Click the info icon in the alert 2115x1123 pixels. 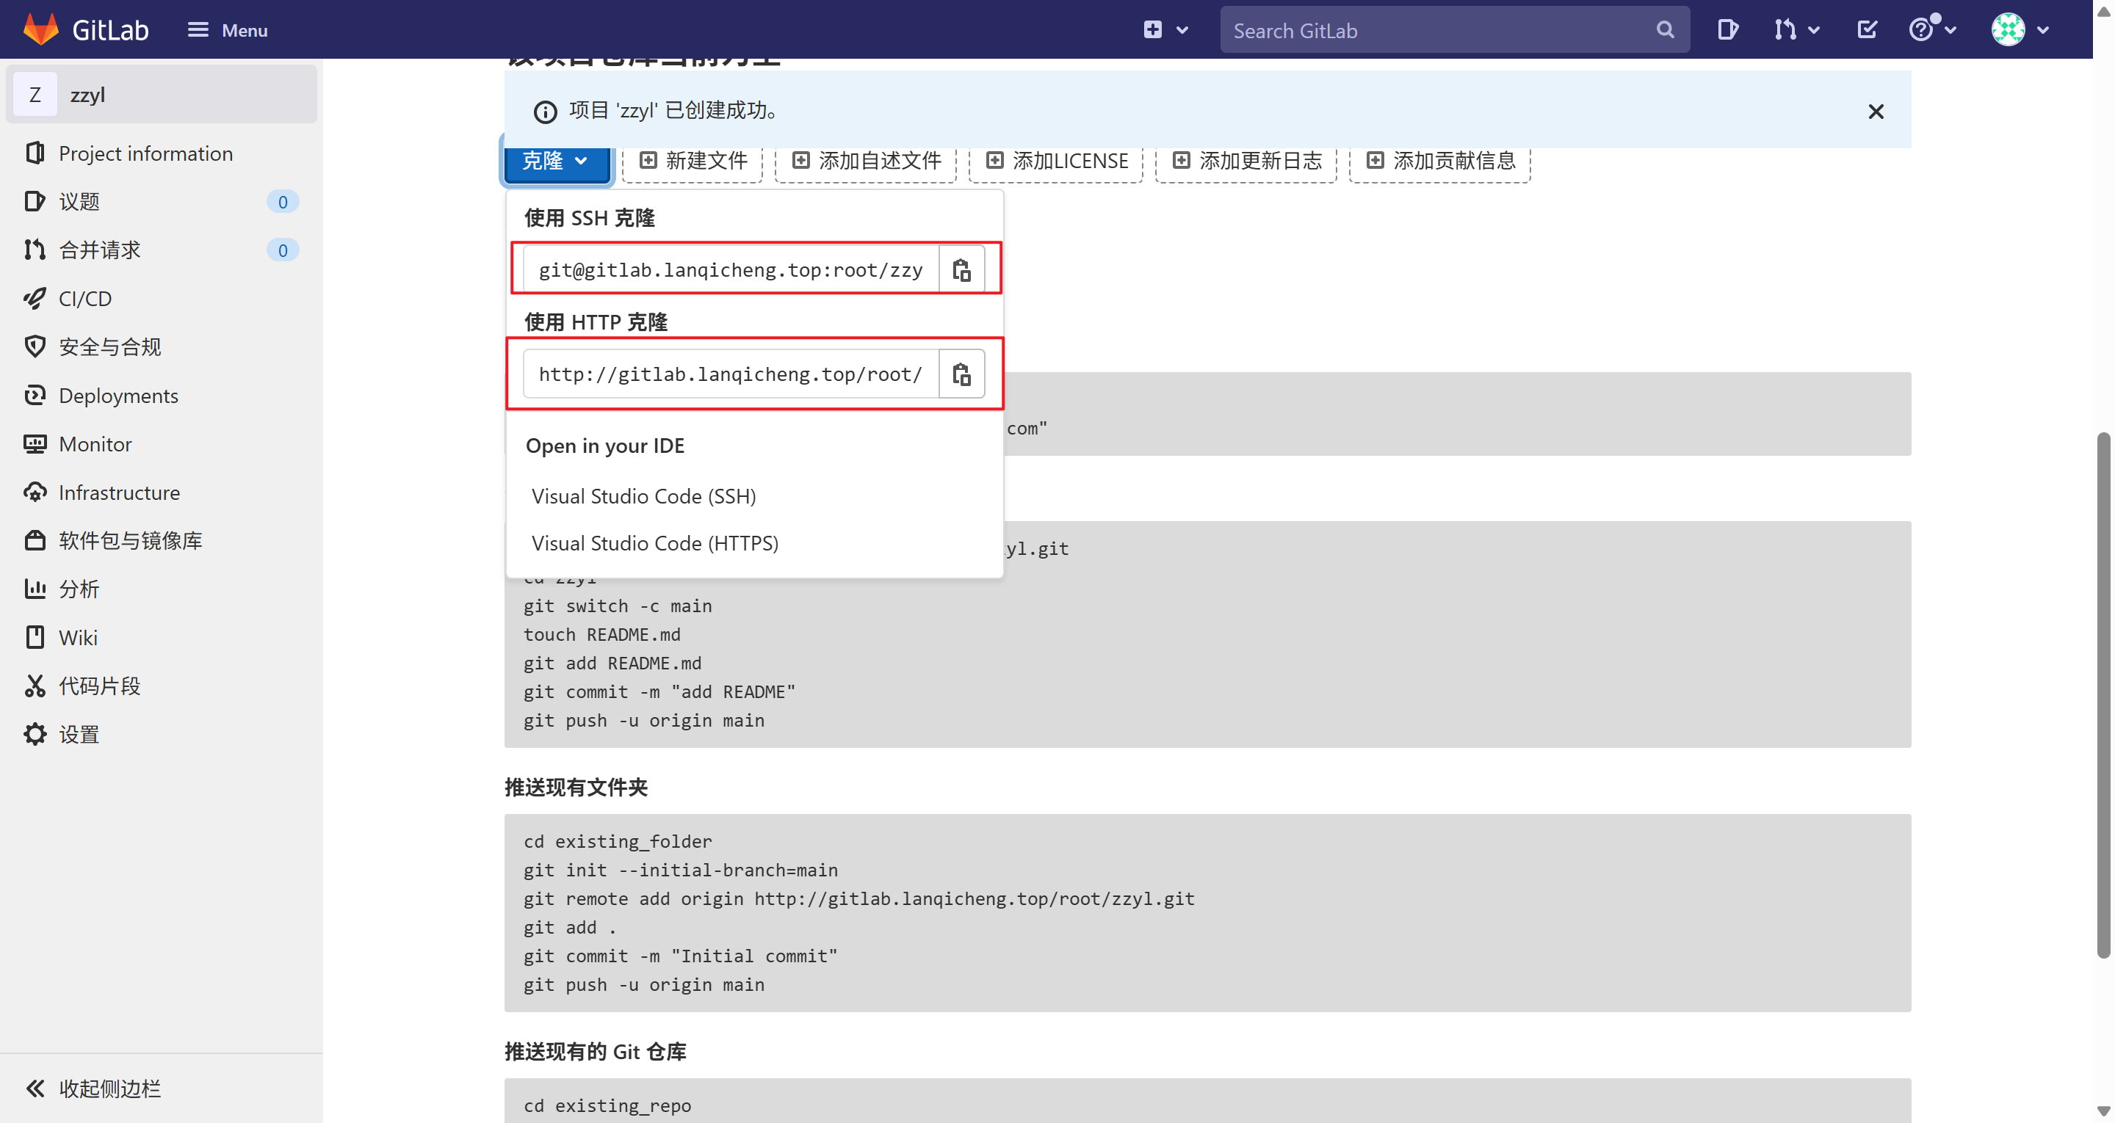(x=545, y=112)
